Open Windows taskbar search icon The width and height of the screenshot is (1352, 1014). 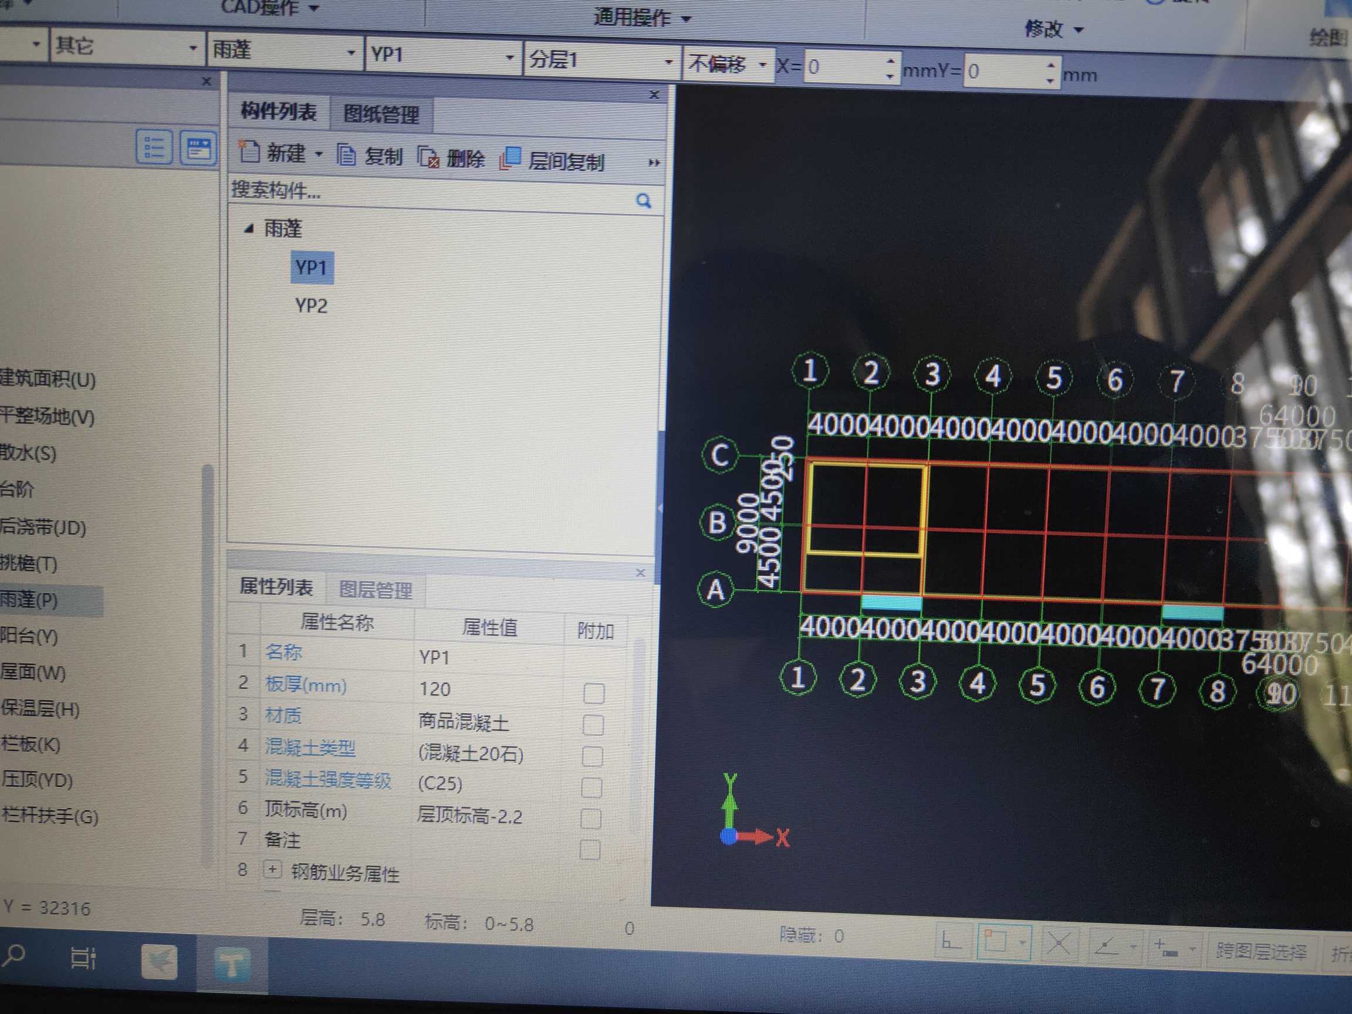13,956
